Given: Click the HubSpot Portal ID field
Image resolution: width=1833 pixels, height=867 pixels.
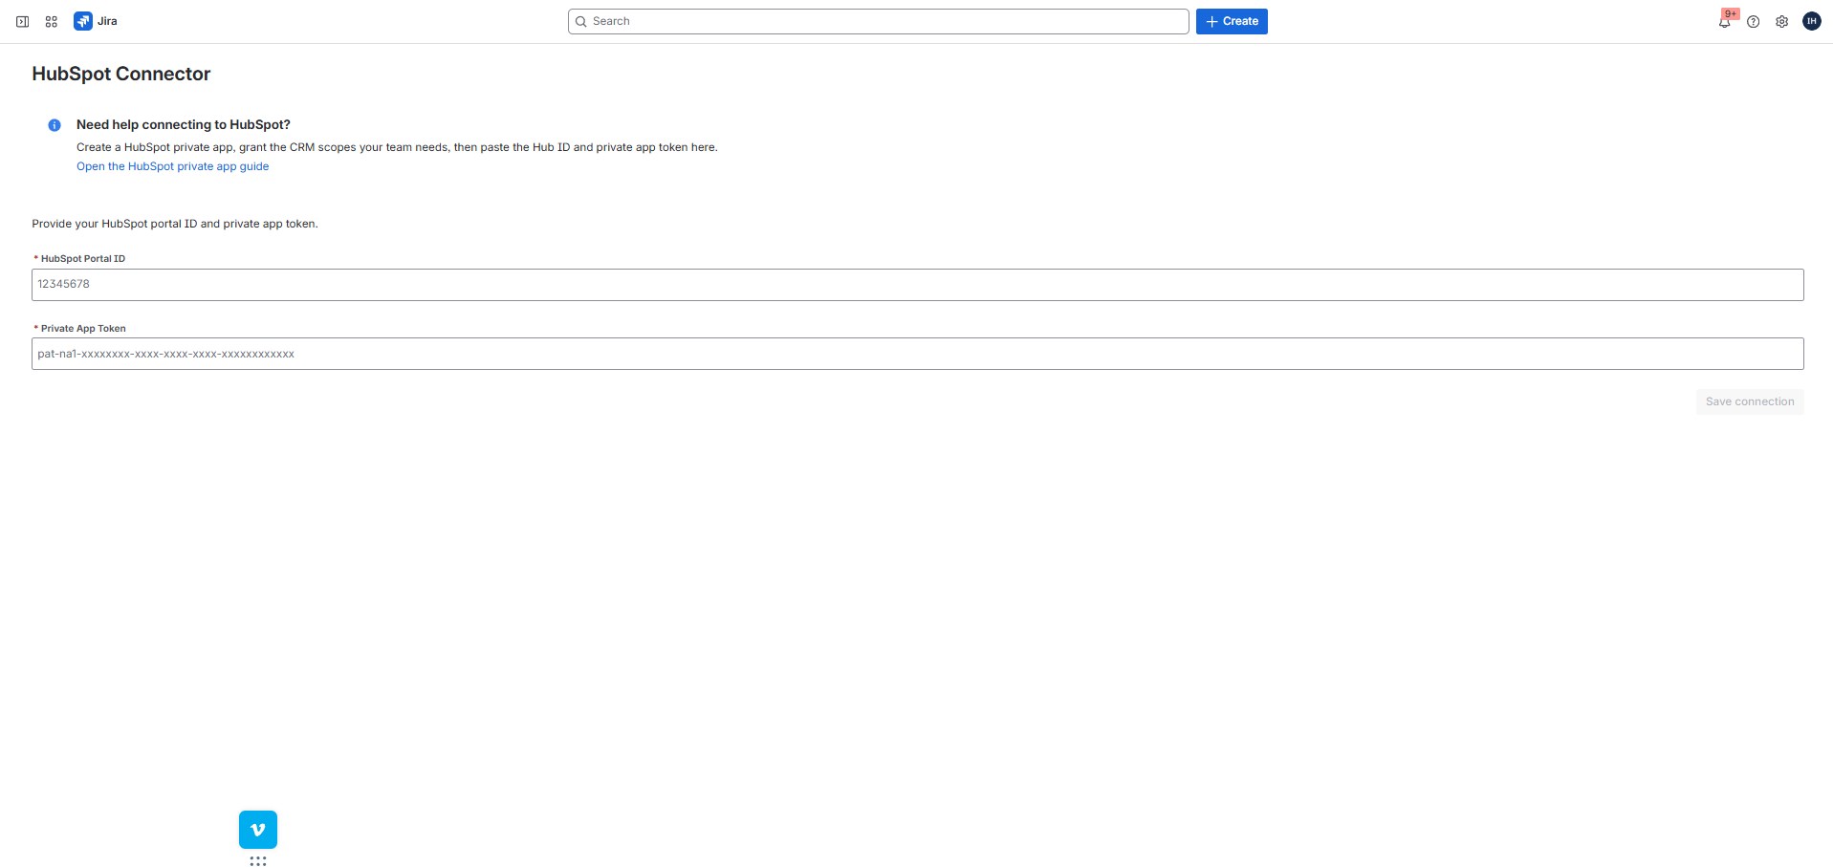Looking at the screenshot, I should 916,284.
